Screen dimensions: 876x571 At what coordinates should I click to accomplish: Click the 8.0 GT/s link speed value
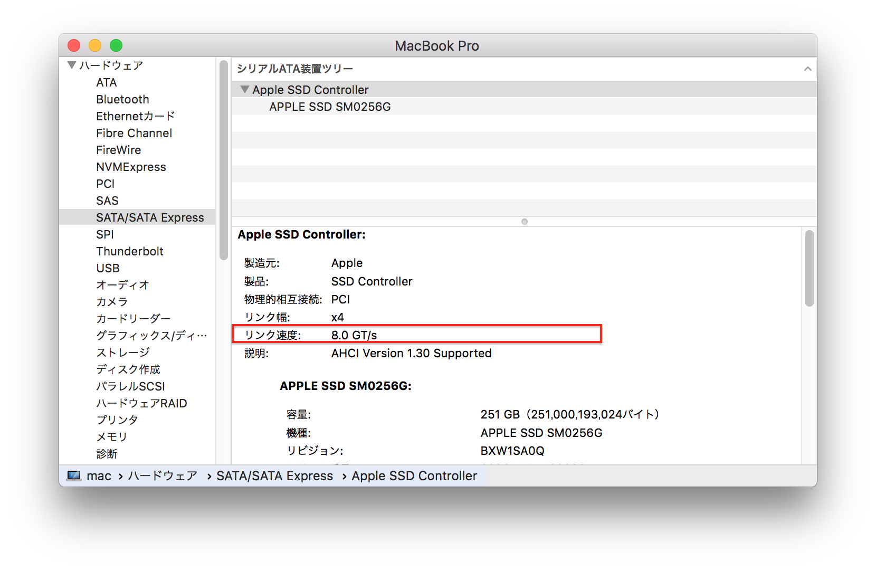(x=354, y=335)
